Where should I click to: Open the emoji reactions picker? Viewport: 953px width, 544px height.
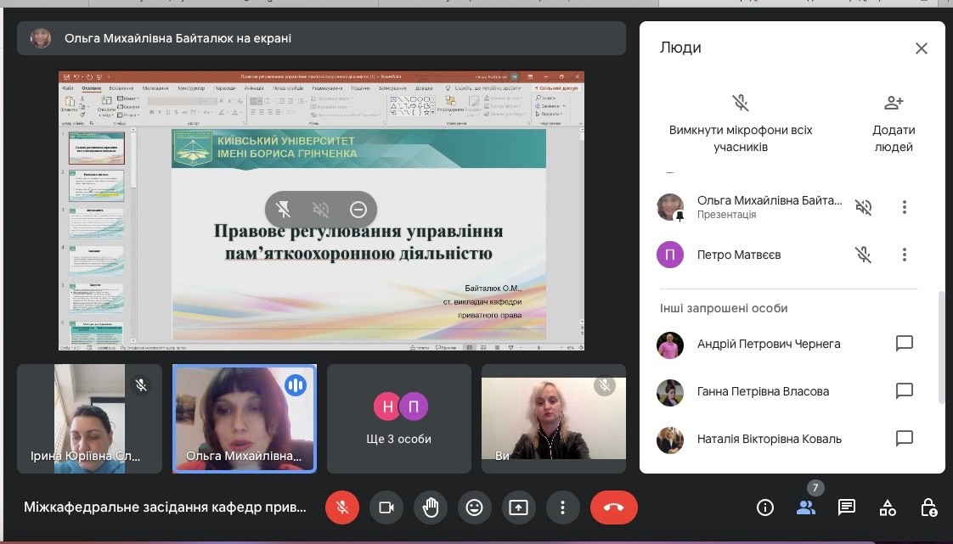(474, 508)
